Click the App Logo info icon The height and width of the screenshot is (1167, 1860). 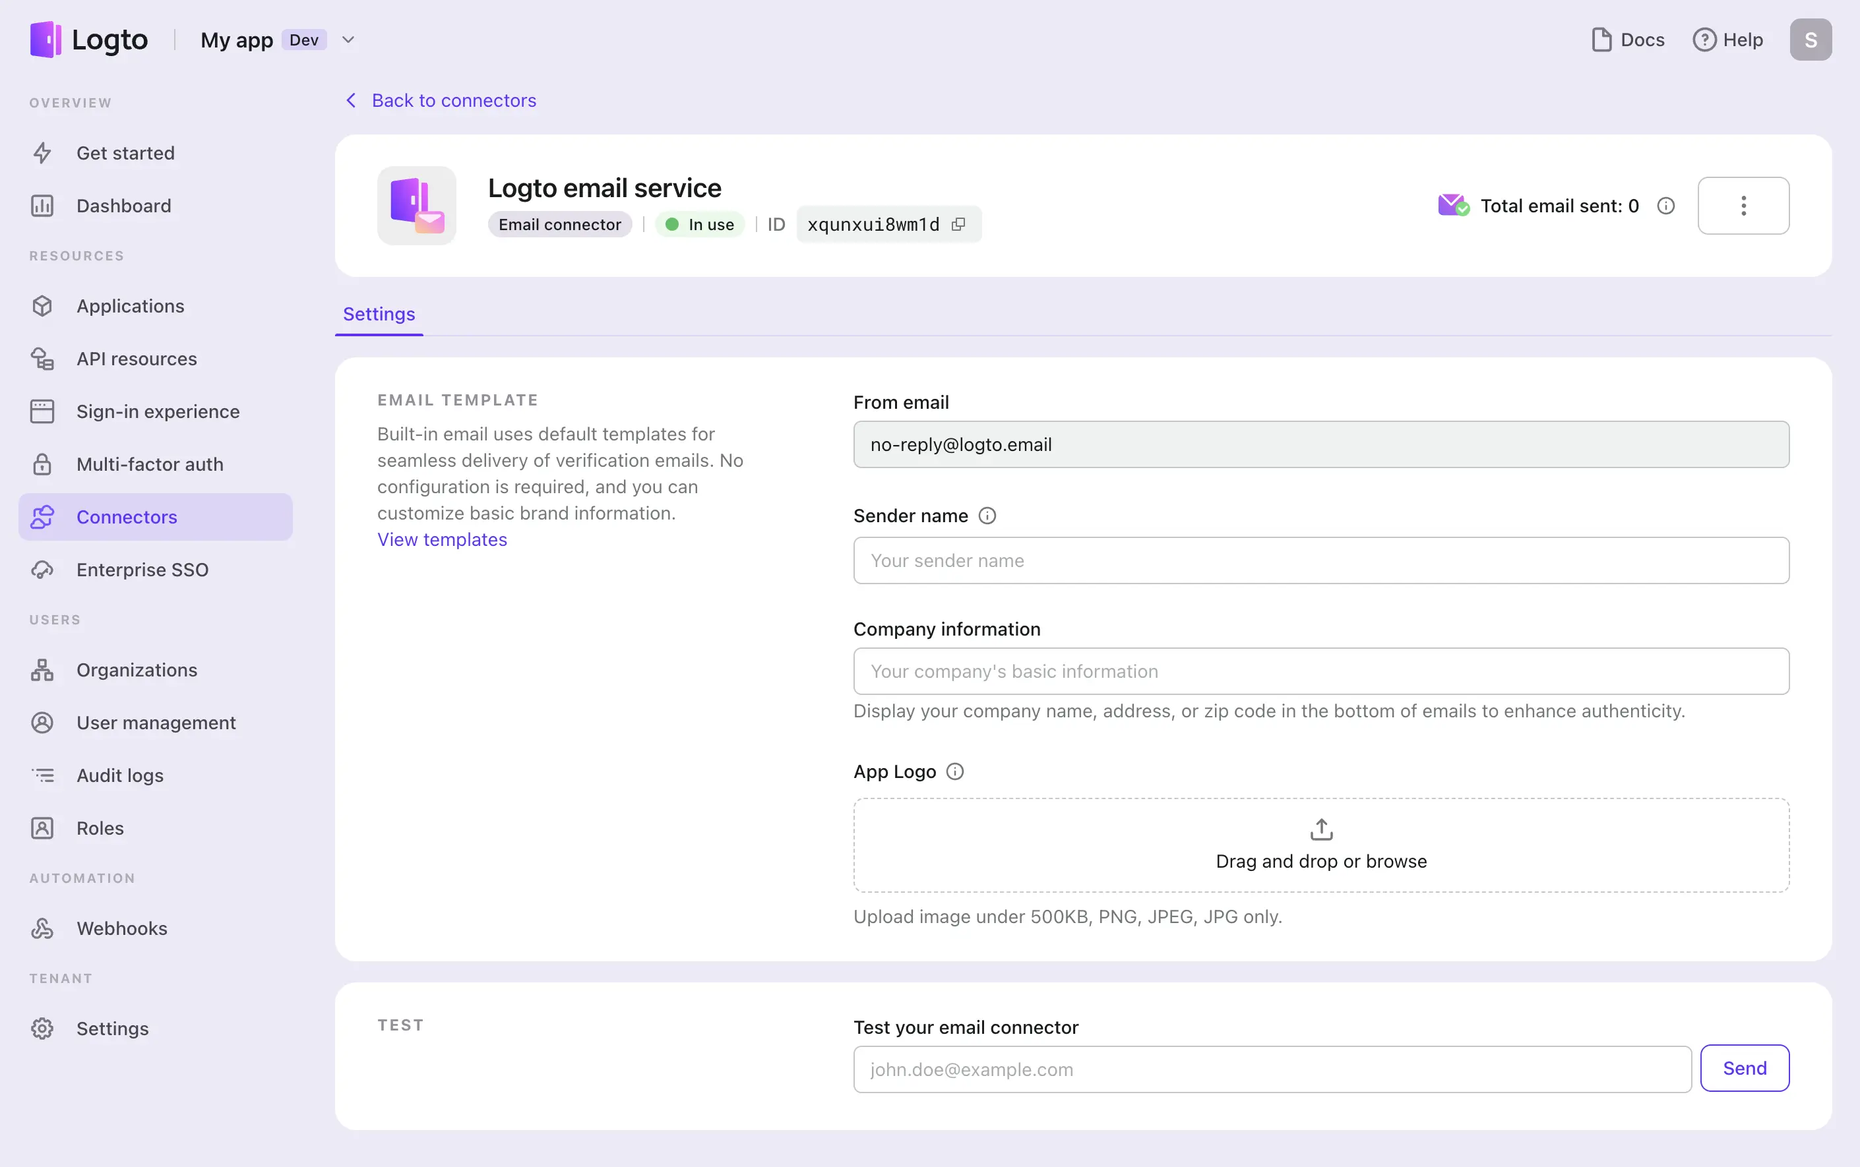[955, 772]
